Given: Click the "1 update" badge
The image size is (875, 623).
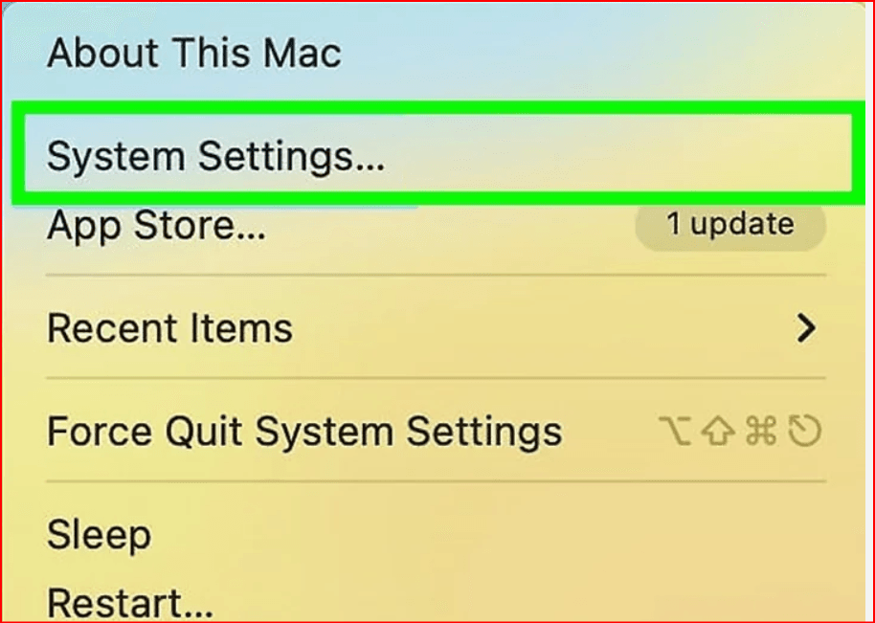Looking at the screenshot, I should pyautogui.click(x=729, y=225).
